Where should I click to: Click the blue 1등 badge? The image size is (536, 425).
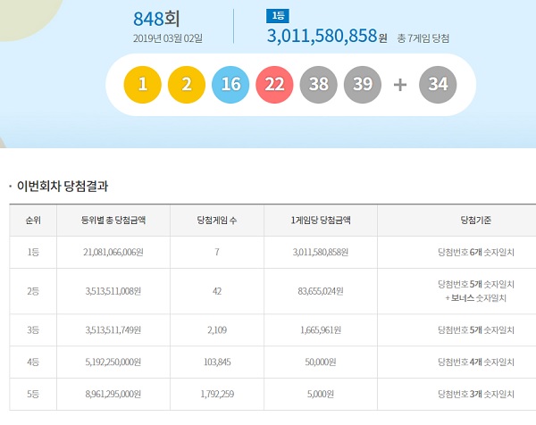pyautogui.click(x=278, y=16)
